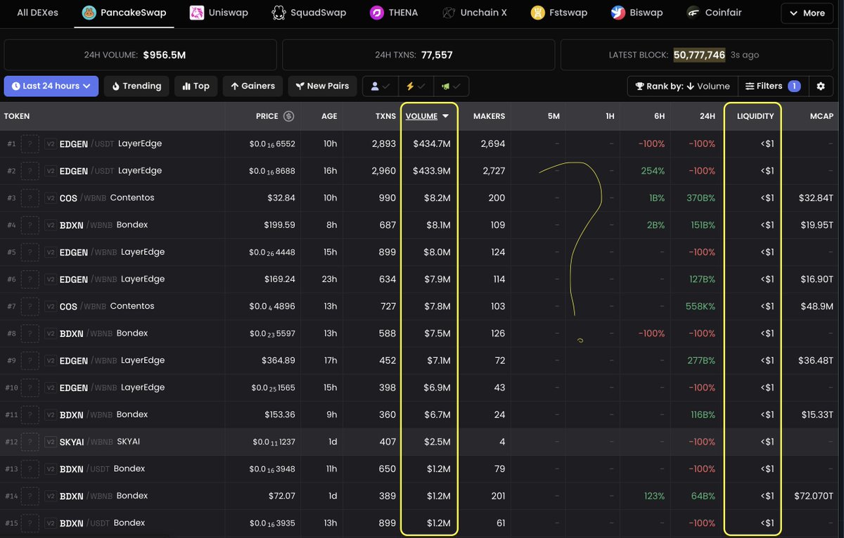Show Gainers list

pos(252,86)
